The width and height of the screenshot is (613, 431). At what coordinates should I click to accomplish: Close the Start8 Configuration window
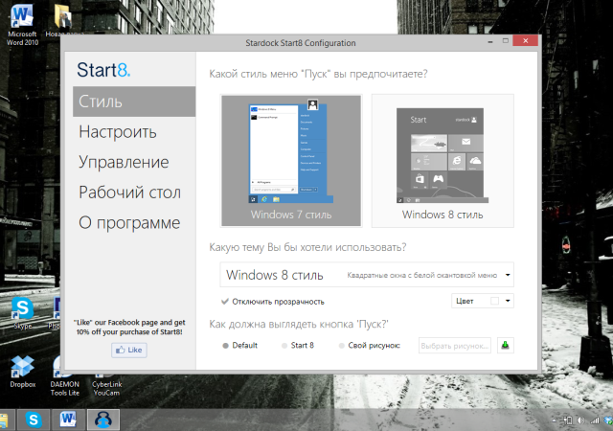526,40
